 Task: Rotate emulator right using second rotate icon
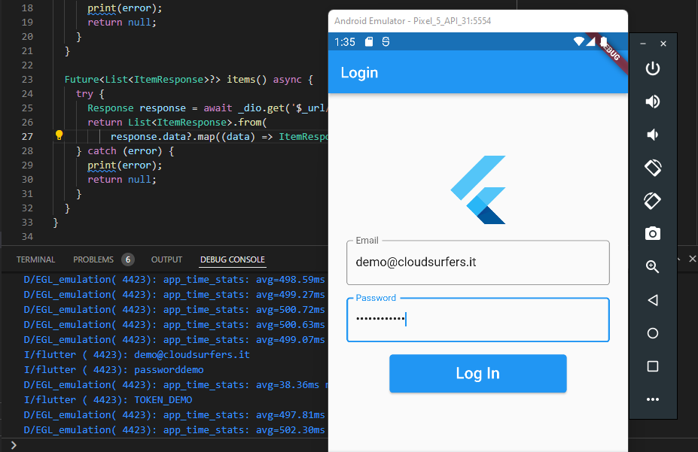pos(653,201)
